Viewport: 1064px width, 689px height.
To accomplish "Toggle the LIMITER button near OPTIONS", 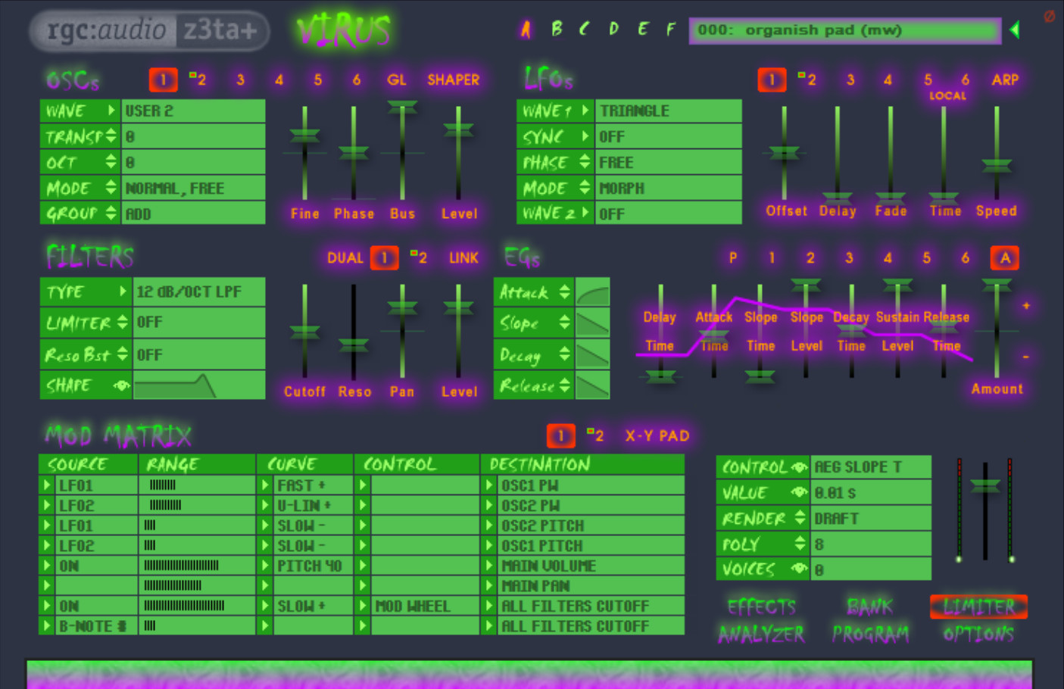I will pos(978,606).
